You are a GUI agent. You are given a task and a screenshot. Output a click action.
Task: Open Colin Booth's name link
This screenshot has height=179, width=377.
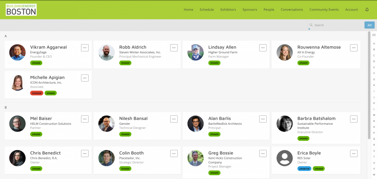[x=131, y=153]
